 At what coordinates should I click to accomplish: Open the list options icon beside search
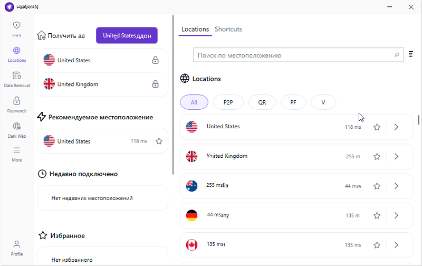(411, 54)
